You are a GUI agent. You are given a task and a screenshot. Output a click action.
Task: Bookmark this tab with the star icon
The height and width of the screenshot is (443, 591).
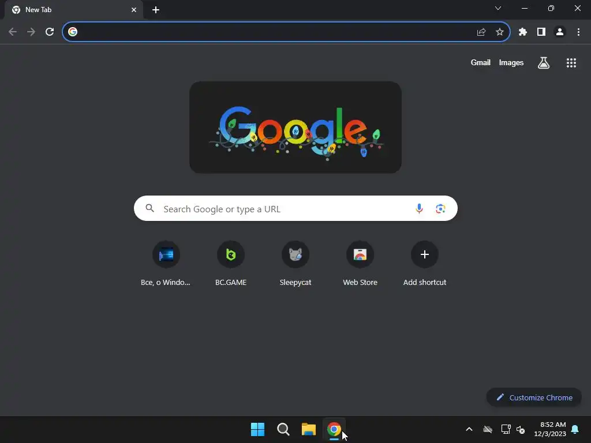coord(500,32)
